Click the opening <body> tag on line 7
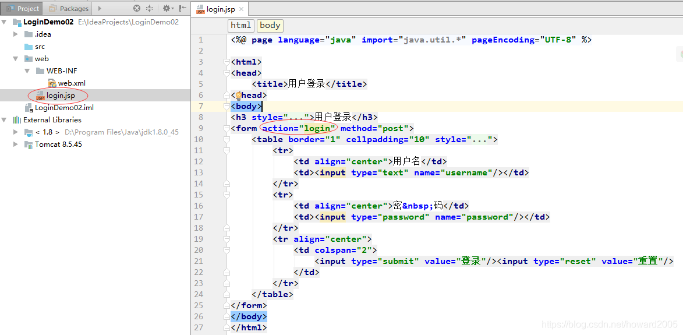This screenshot has width=683, height=335. click(x=246, y=106)
